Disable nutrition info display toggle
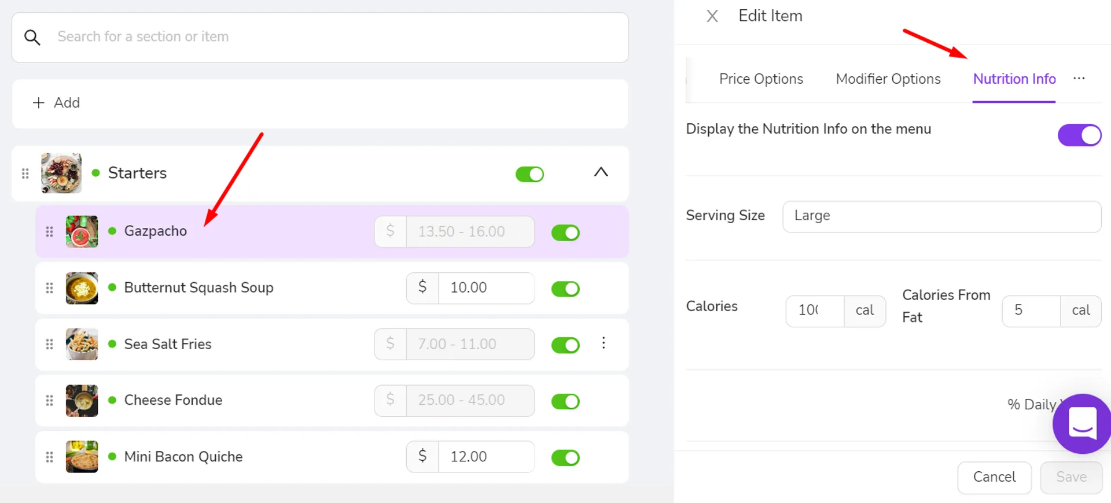 click(x=1079, y=135)
